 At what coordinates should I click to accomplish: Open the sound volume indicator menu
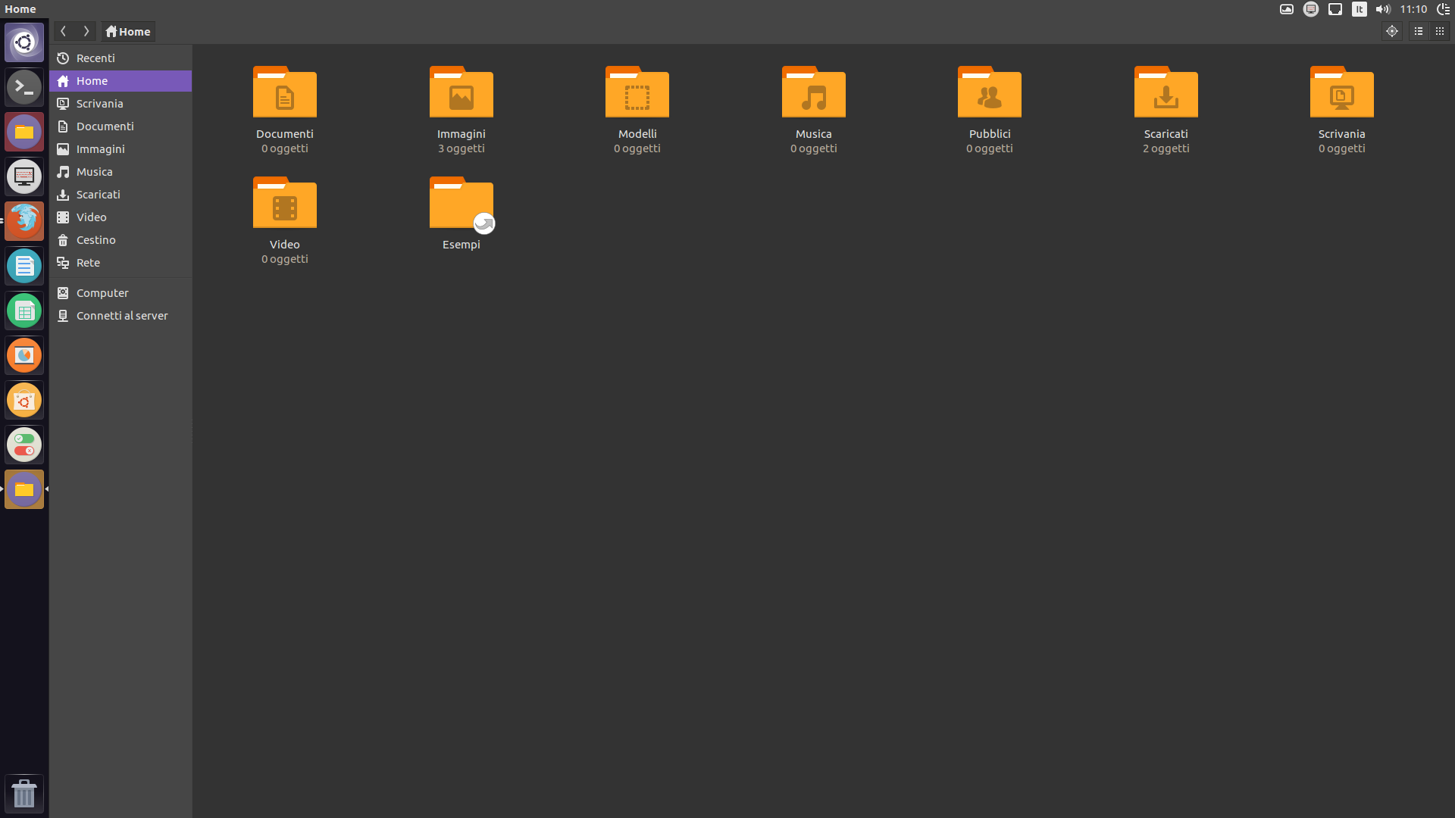tap(1383, 9)
